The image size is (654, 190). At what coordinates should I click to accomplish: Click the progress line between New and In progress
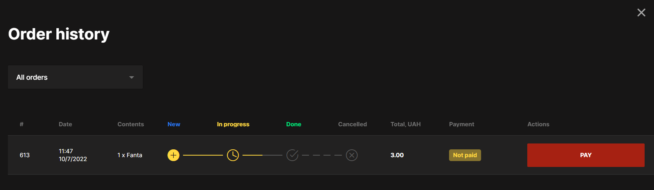click(x=203, y=155)
